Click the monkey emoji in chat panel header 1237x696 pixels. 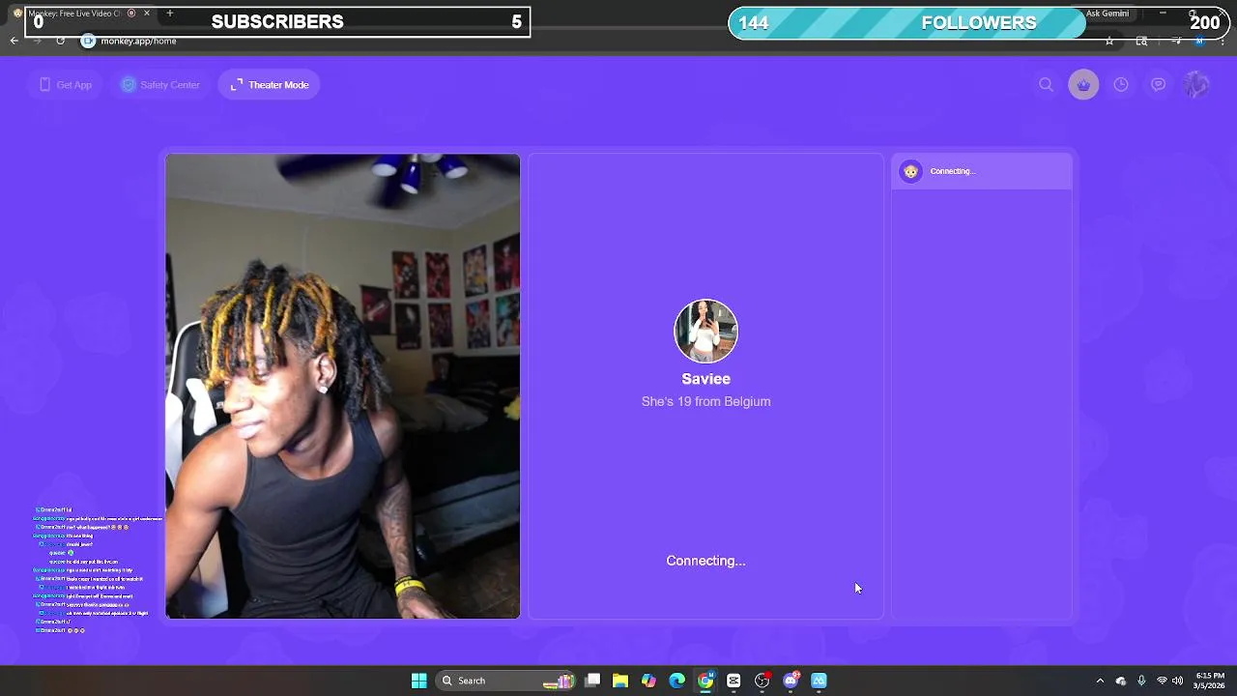pyautogui.click(x=910, y=171)
